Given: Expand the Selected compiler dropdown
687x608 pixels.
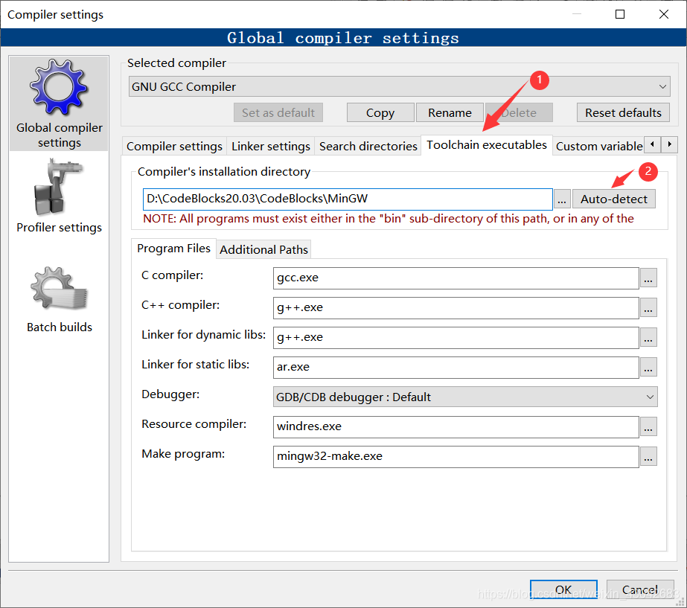Looking at the screenshot, I should (x=662, y=87).
